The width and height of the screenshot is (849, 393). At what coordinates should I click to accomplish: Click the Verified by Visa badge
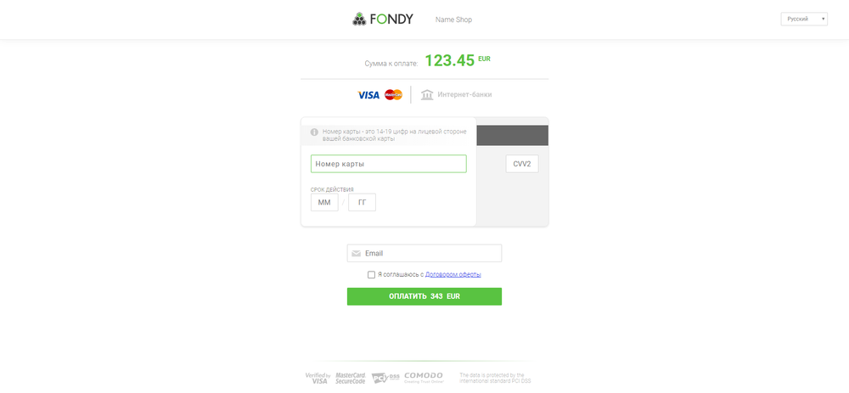(318, 378)
